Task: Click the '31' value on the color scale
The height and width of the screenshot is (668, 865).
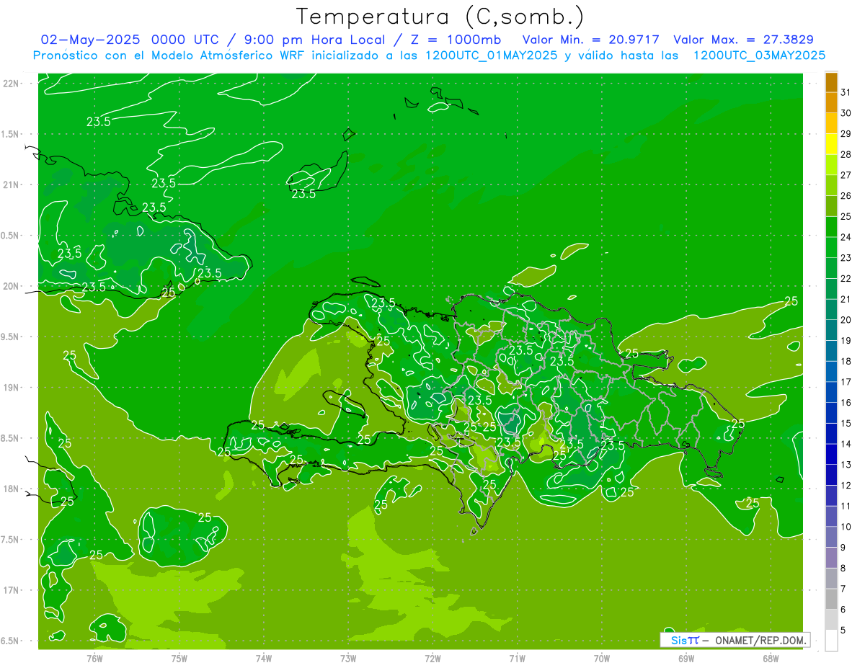Action: tap(846, 92)
